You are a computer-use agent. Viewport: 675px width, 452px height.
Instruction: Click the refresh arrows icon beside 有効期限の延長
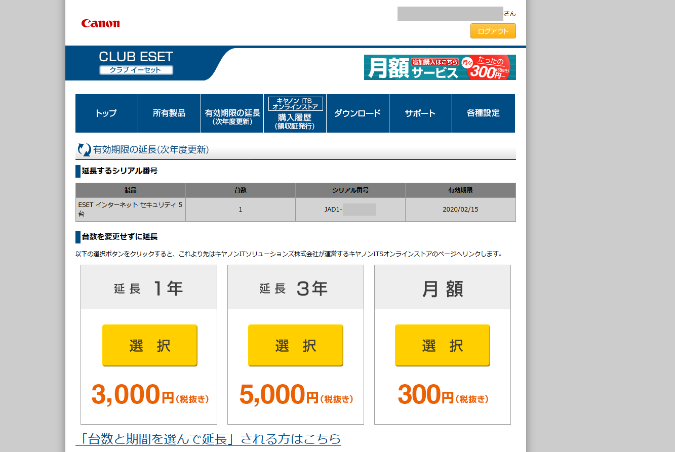tap(84, 150)
